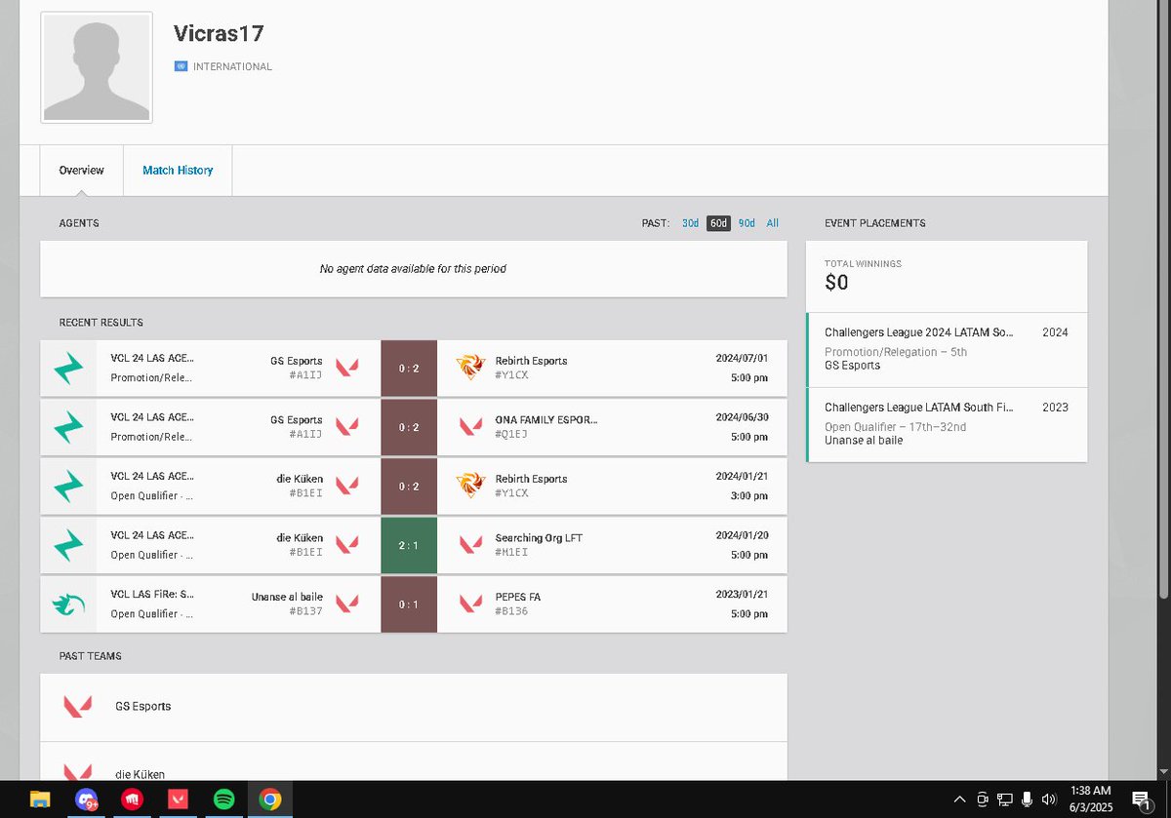Click GNA FAMILY ESPOR team name

click(x=545, y=420)
